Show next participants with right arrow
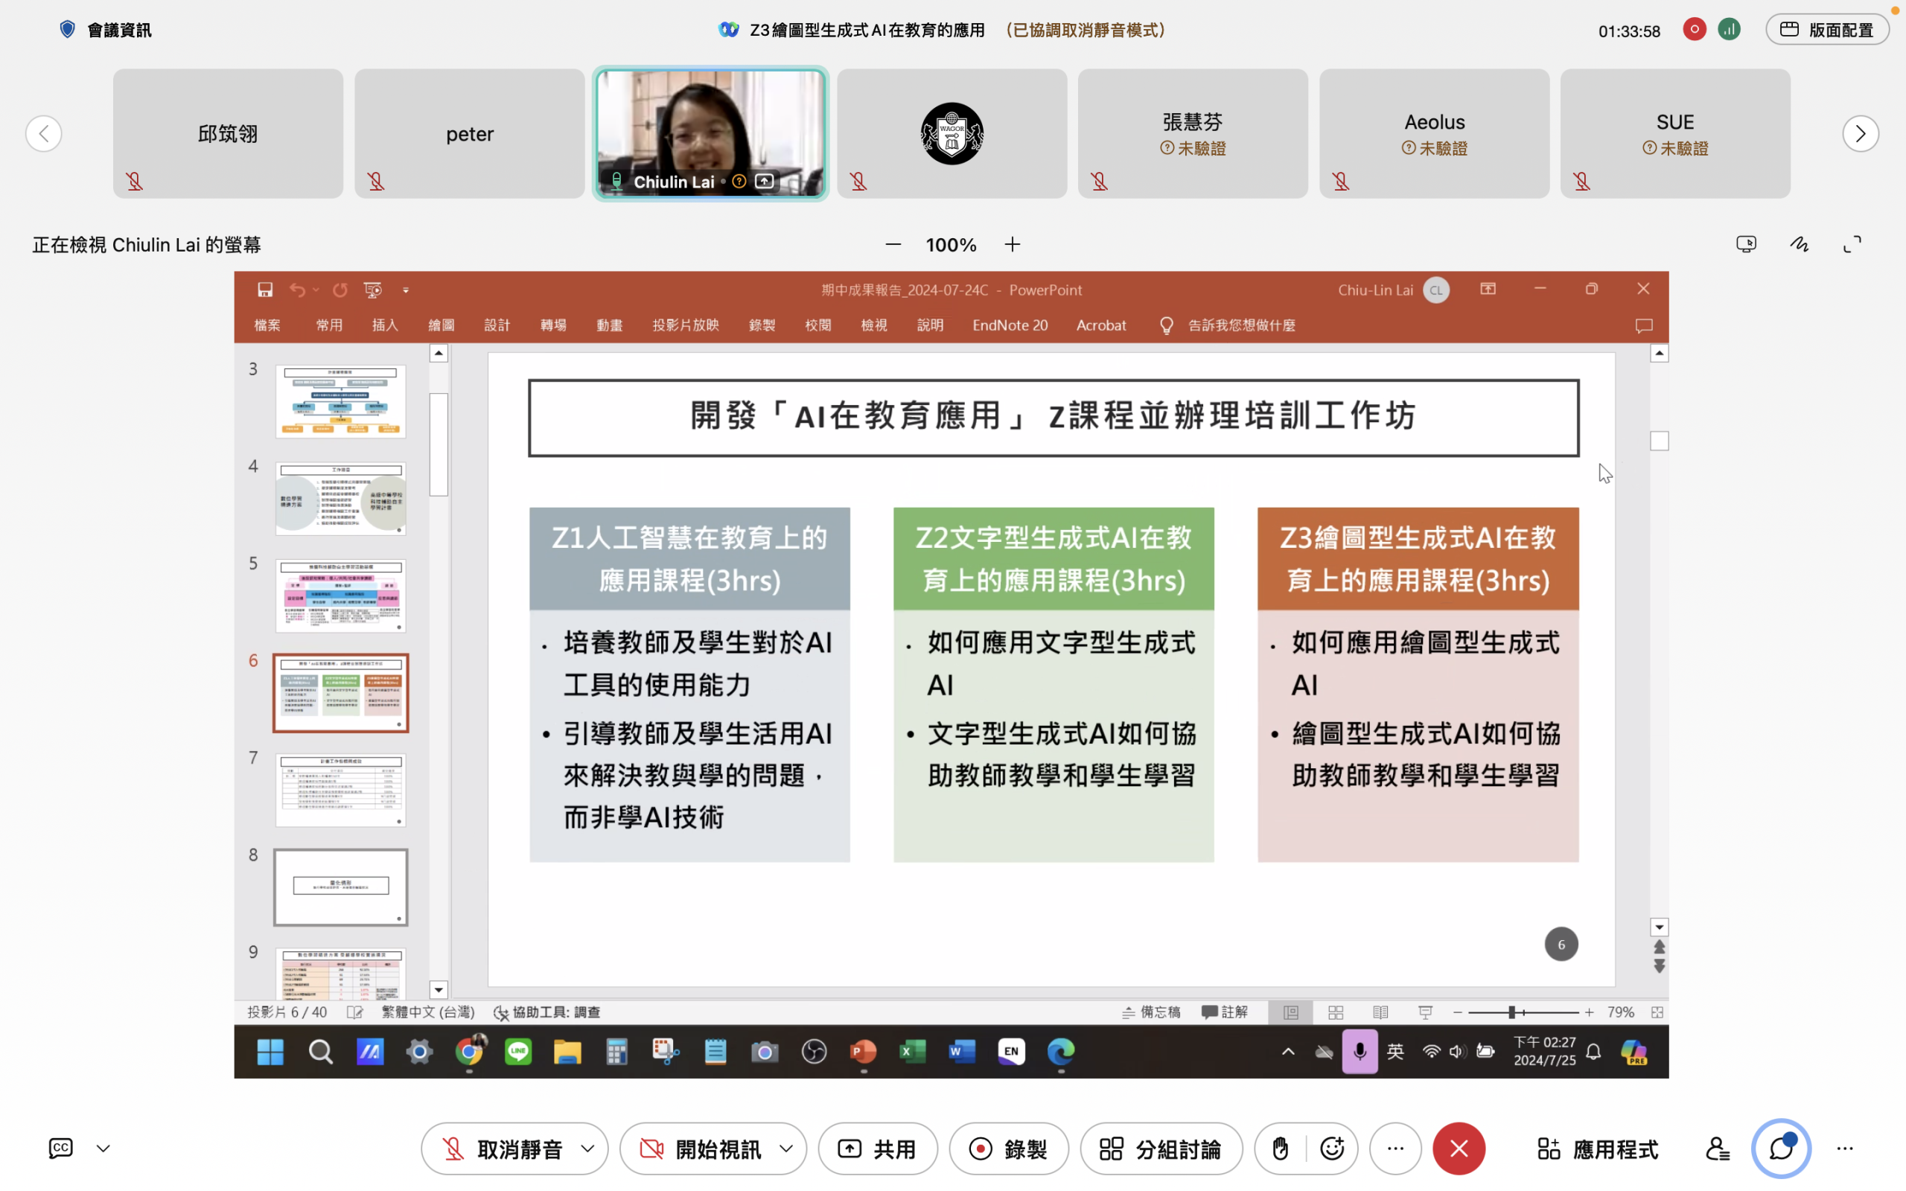1906x1191 pixels. point(1861,133)
